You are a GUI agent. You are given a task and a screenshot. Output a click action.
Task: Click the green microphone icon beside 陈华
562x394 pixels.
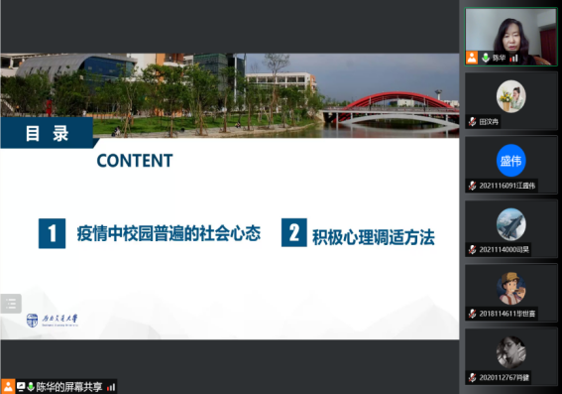(x=486, y=58)
